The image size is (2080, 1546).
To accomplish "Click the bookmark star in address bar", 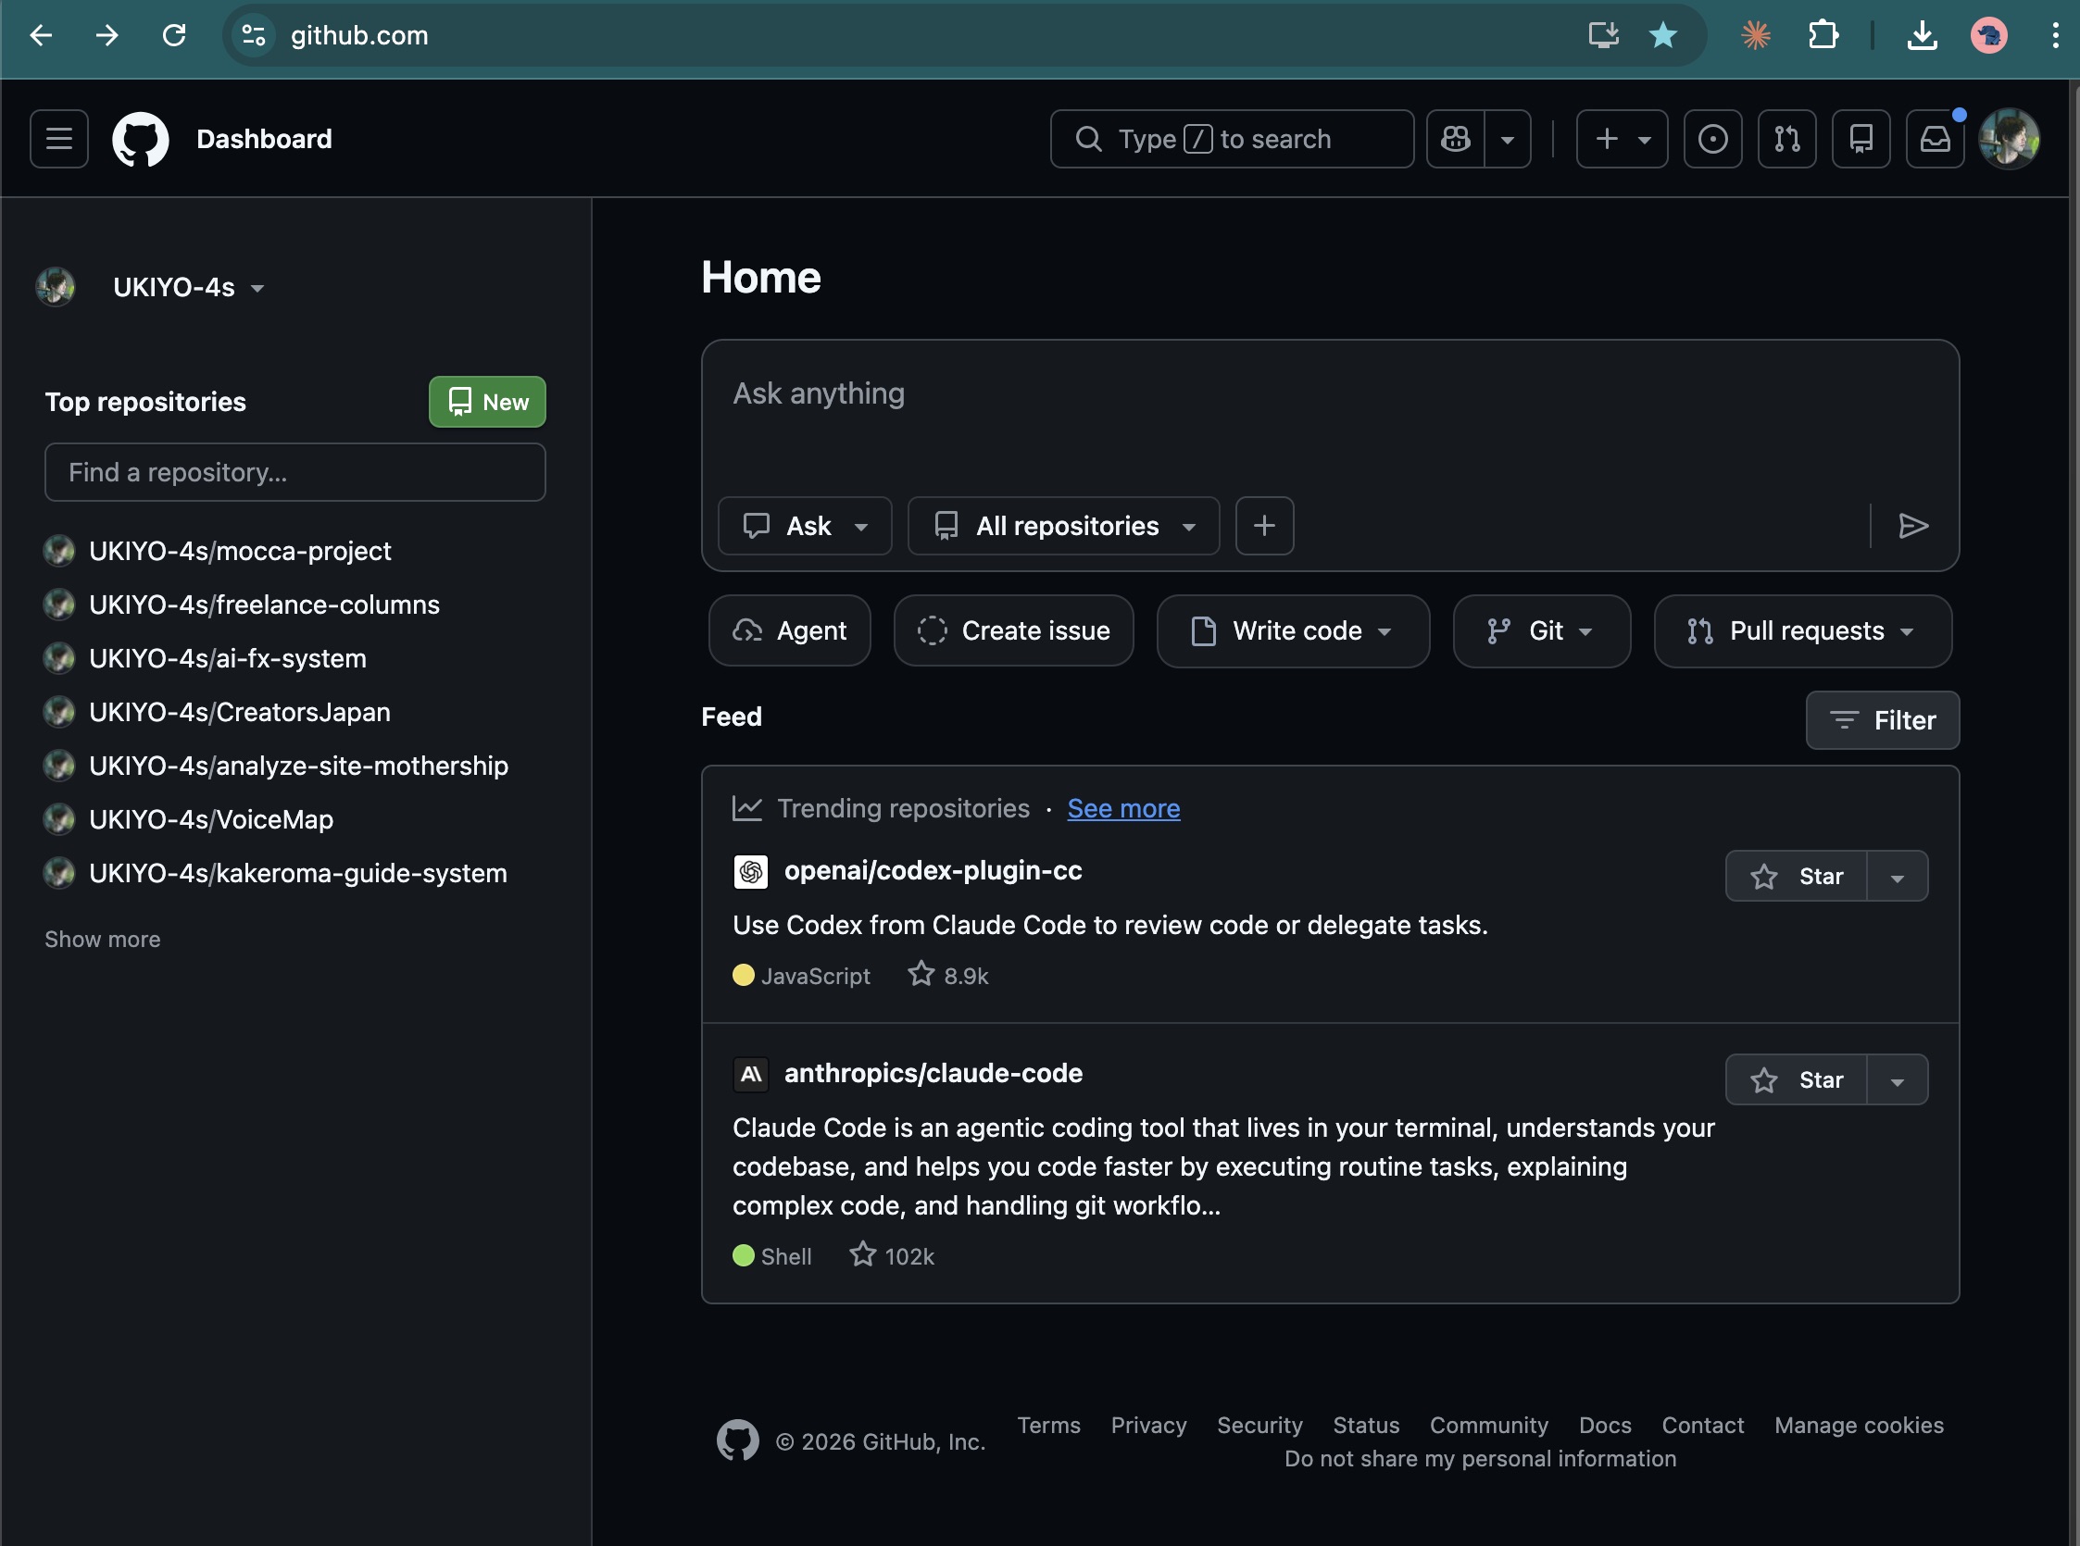I will pos(1663,35).
